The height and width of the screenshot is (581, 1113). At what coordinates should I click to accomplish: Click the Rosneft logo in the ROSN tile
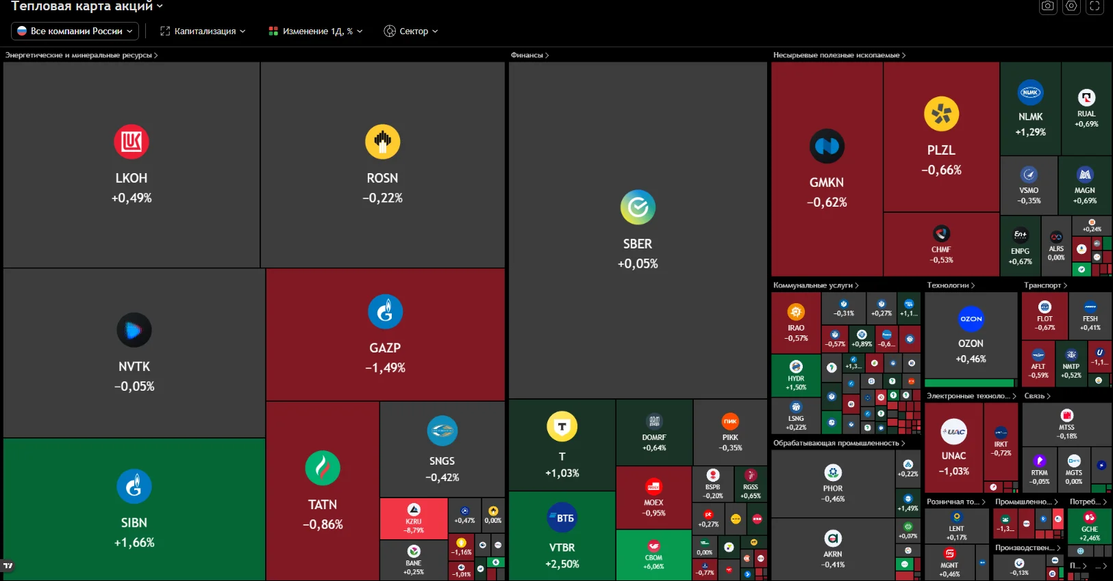[x=382, y=142]
